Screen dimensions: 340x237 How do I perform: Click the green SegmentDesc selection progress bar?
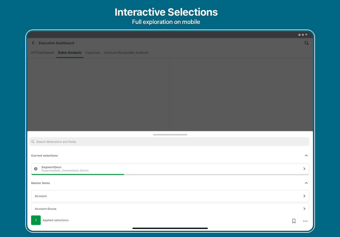point(78,174)
